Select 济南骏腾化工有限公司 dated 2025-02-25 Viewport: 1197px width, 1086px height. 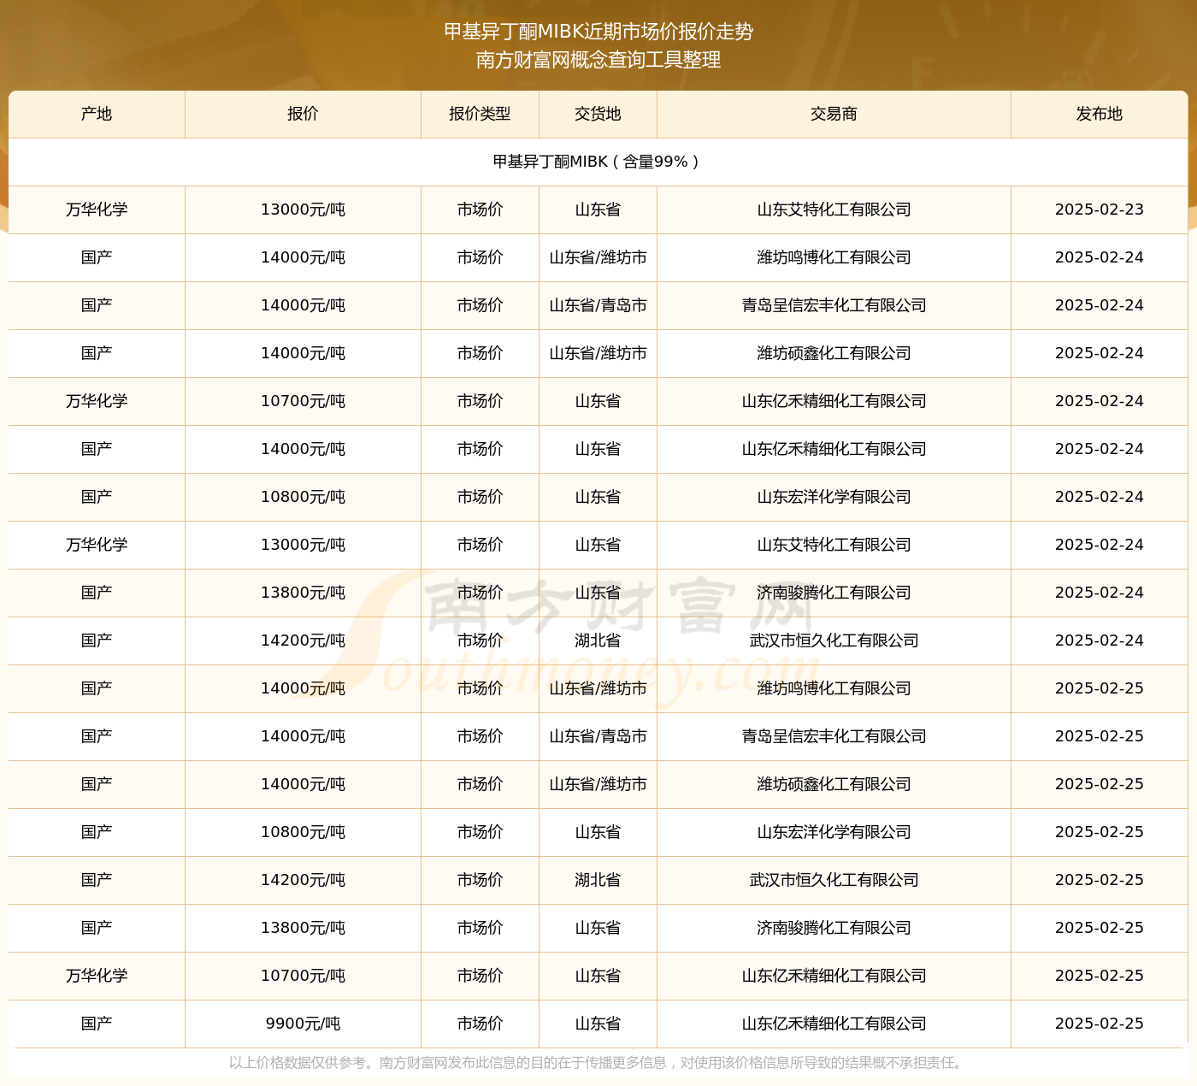coord(834,928)
